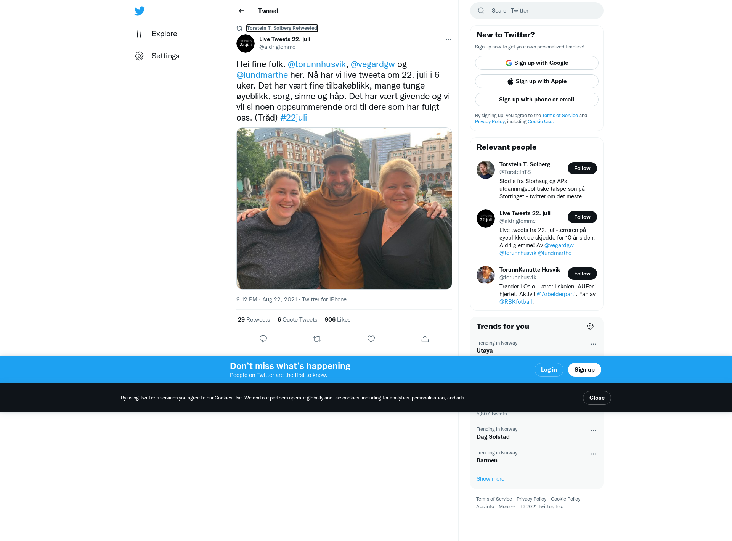Open the tweet's three-dot more menu
This screenshot has height=541, width=732.
448,39
